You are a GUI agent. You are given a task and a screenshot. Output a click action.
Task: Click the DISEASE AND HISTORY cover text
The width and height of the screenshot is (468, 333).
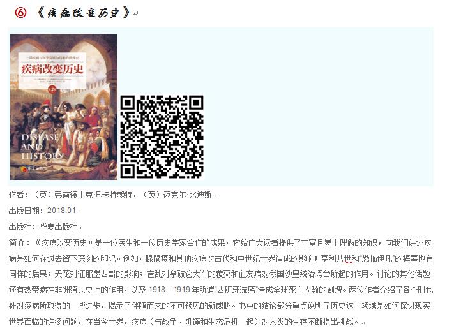point(42,147)
